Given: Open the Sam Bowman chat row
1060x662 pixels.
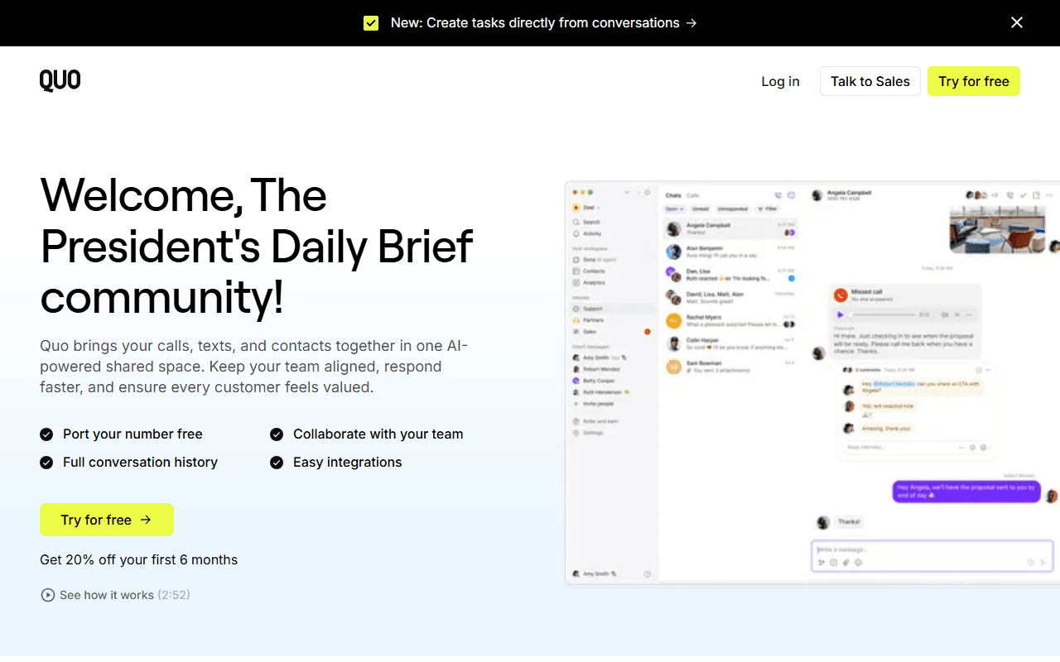Looking at the screenshot, I should click(731, 367).
